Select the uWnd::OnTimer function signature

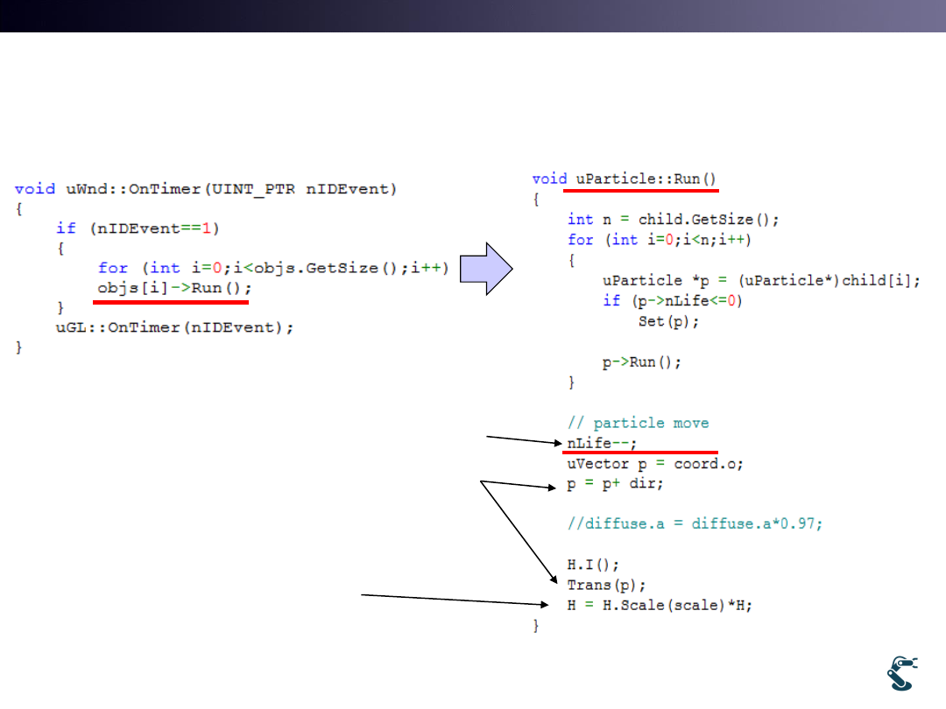[x=206, y=188]
